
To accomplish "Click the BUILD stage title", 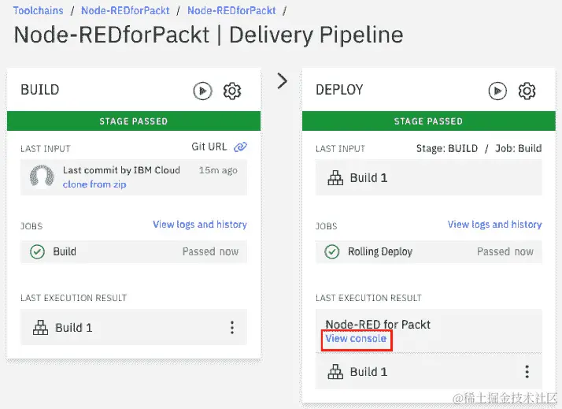I will coord(40,90).
